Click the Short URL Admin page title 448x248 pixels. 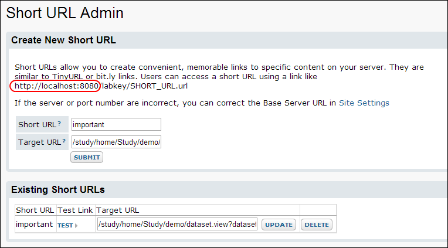[65, 13]
